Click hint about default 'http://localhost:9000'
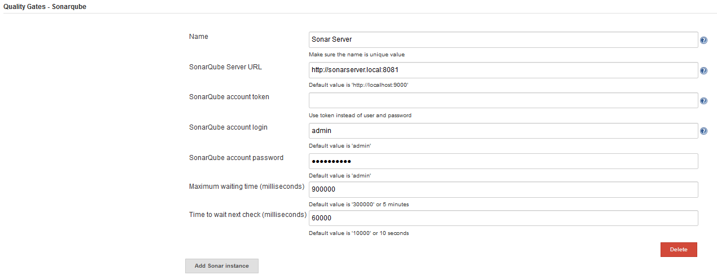 coord(358,85)
